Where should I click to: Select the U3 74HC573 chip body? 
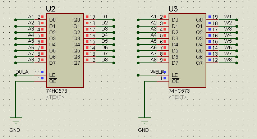coord(187,51)
